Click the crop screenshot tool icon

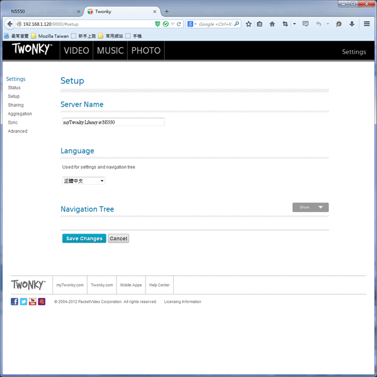(285, 24)
